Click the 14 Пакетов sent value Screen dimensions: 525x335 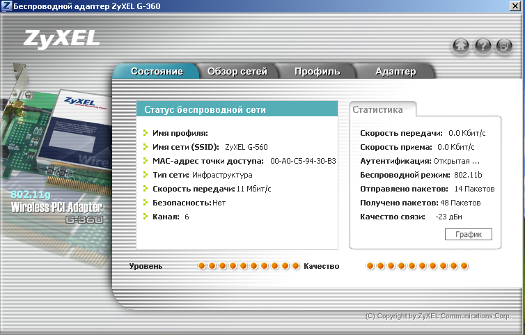(474, 189)
